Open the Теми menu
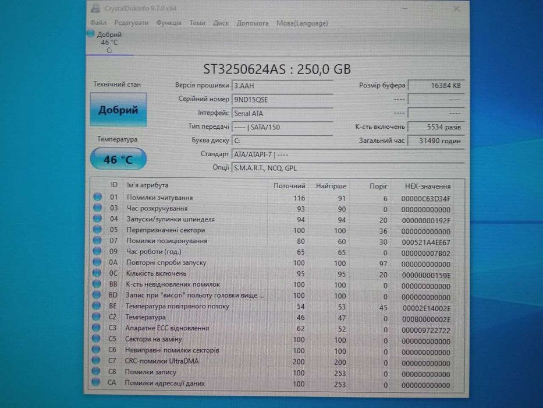Screen dimensions: 543x408 (197, 23)
